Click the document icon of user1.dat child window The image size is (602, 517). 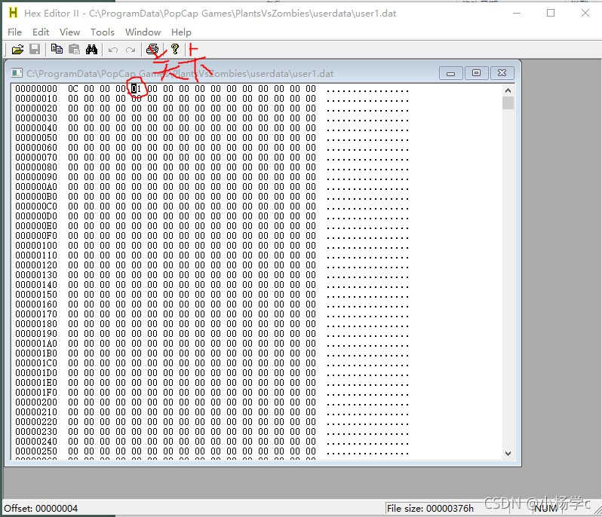click(x=17, y=73)
